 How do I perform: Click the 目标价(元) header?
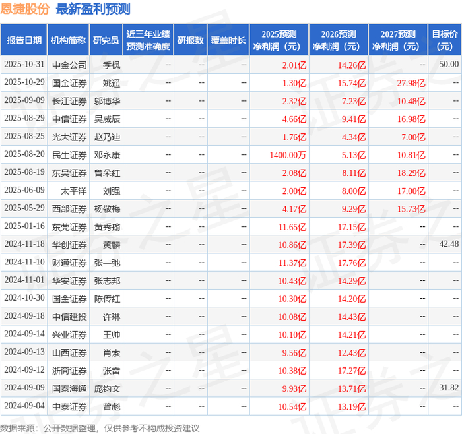(444, 40)
